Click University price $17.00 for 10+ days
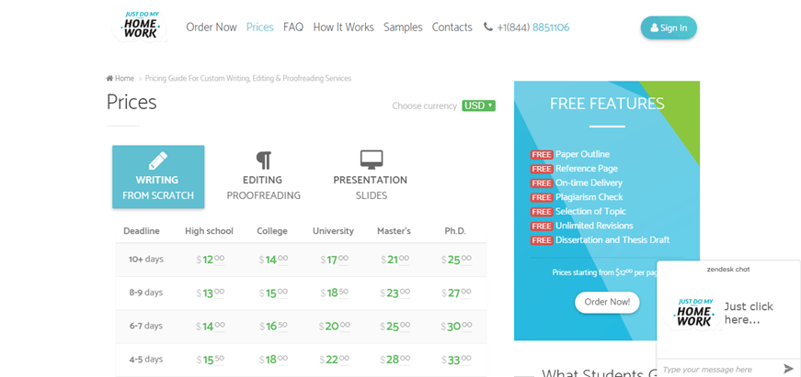Viewport: 801px width, 377px height. click(x=335, y=260)
